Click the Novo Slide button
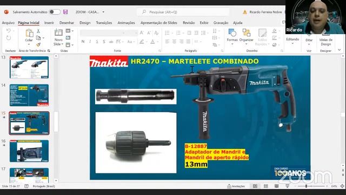 tap(58, 37)
